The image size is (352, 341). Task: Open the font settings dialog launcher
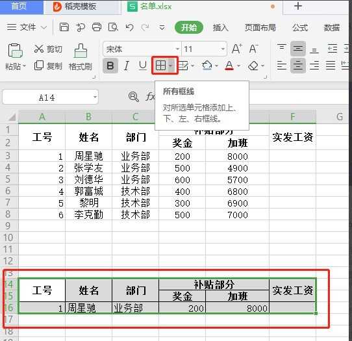coord(266,77)
